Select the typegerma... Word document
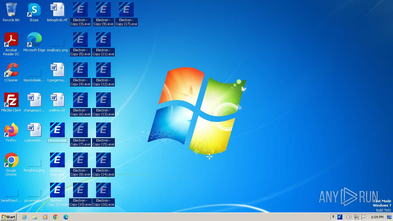This screenshot has height=221, width=393. tap(57, 72)
